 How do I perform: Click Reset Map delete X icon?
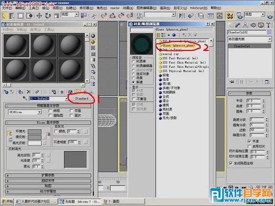tap(28, 92)
